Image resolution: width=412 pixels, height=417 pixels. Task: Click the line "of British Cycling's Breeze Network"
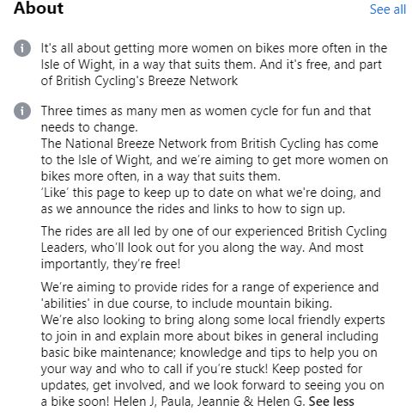139,81
